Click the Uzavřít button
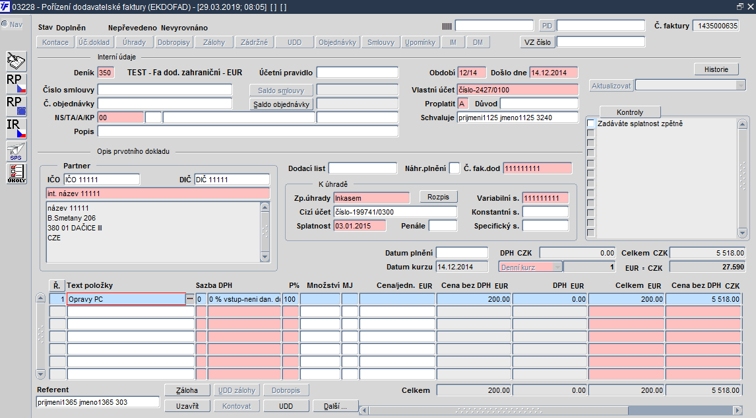Image resolution: width=756 pixels, height=418 pixels. tap(187, 406)
